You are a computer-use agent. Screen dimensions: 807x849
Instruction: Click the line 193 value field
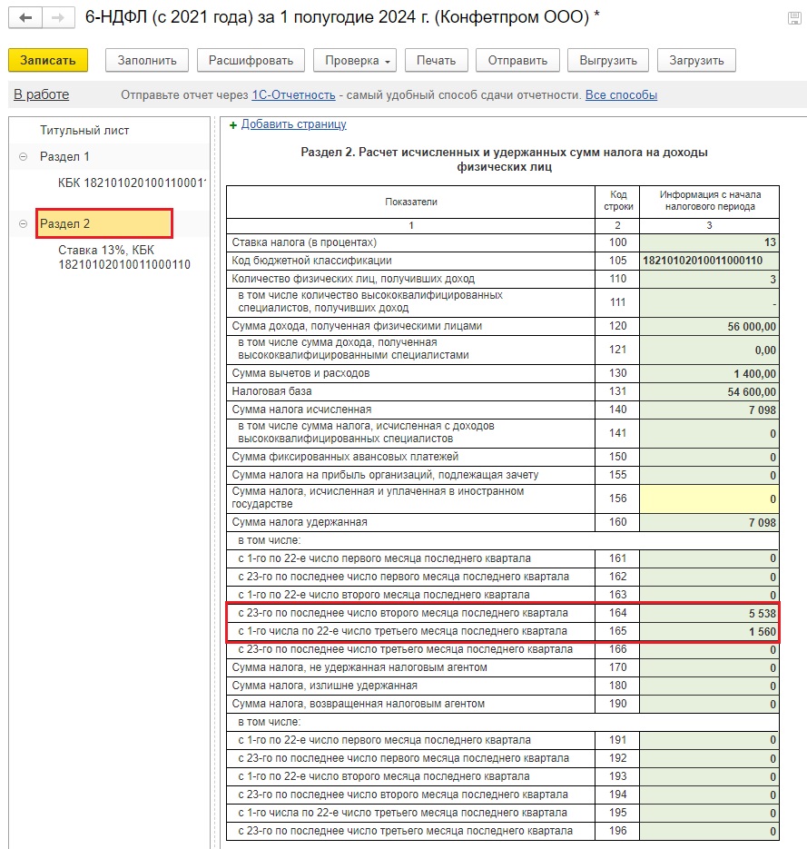pos(709,776)
